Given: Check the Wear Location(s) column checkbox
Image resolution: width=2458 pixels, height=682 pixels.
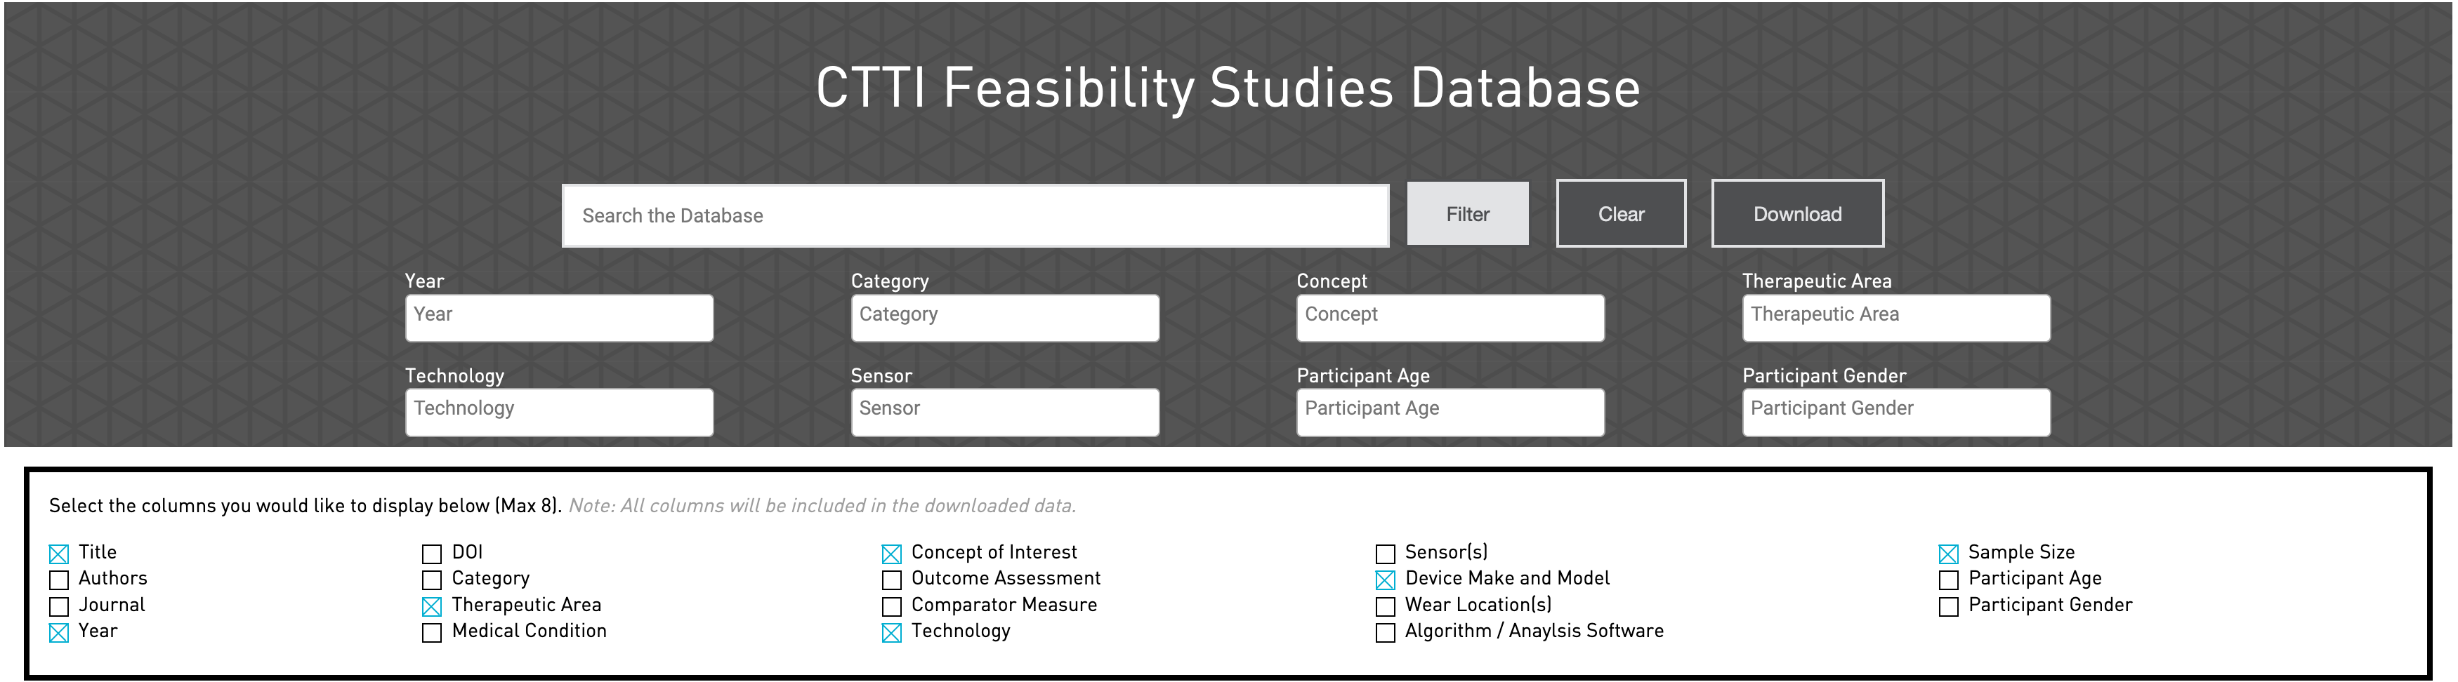Looking at the screenshot, I should pyautogui.click(x=1386, y=607).
